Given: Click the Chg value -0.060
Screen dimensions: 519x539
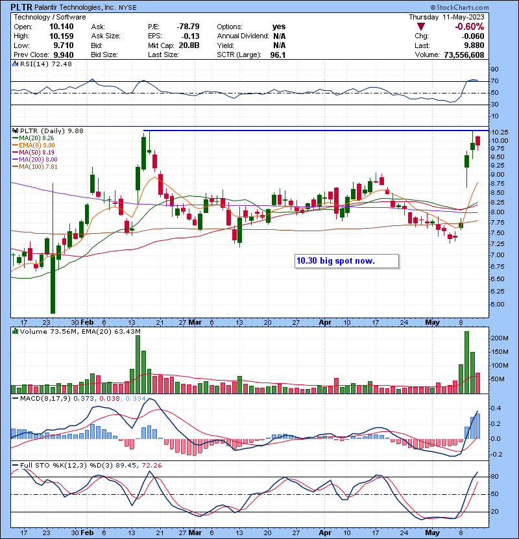Looking at the screenshot, I should coord(473,36).
